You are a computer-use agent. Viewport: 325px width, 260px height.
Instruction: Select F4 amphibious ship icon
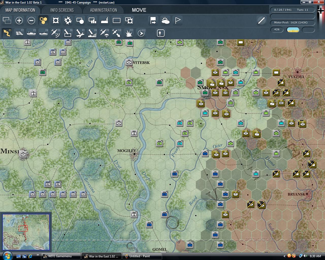tap(43, 33)
